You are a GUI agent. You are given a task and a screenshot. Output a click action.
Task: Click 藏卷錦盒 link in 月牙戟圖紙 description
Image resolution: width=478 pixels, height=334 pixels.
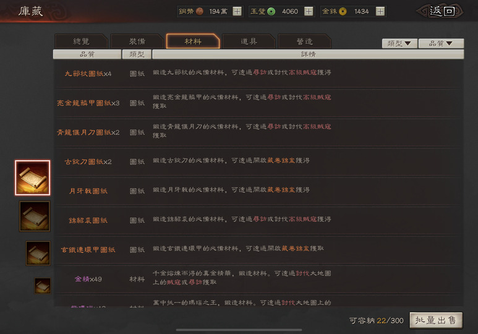pos(281,189)
